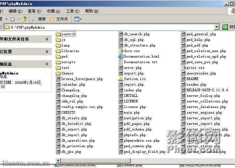Screen dimensions: 235x168
Task: Toggle the Folders (文件夹) pane button
Action: click(x=59, y=19)
